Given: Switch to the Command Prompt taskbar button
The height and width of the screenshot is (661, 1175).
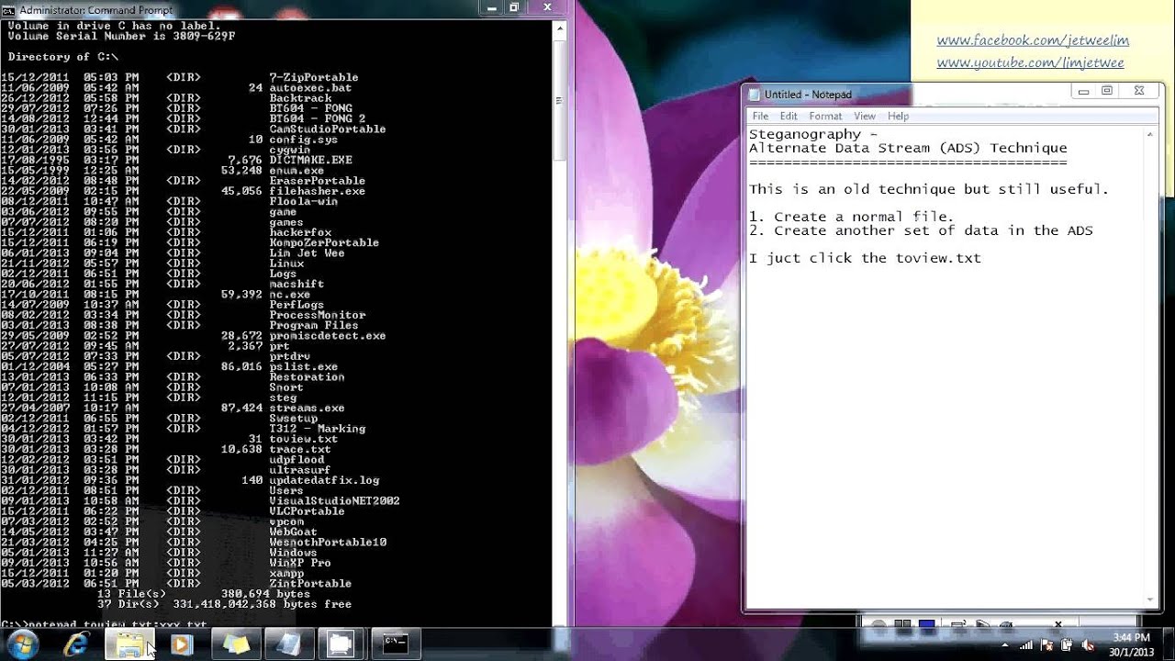Looking at the screenshot, I should (396, 644).
